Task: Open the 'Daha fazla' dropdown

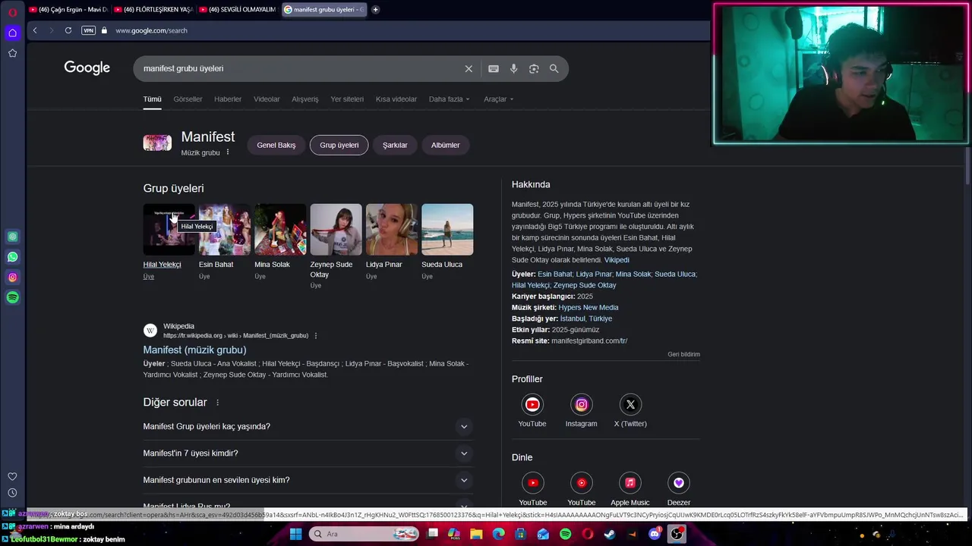Action: tap(449, 99)
